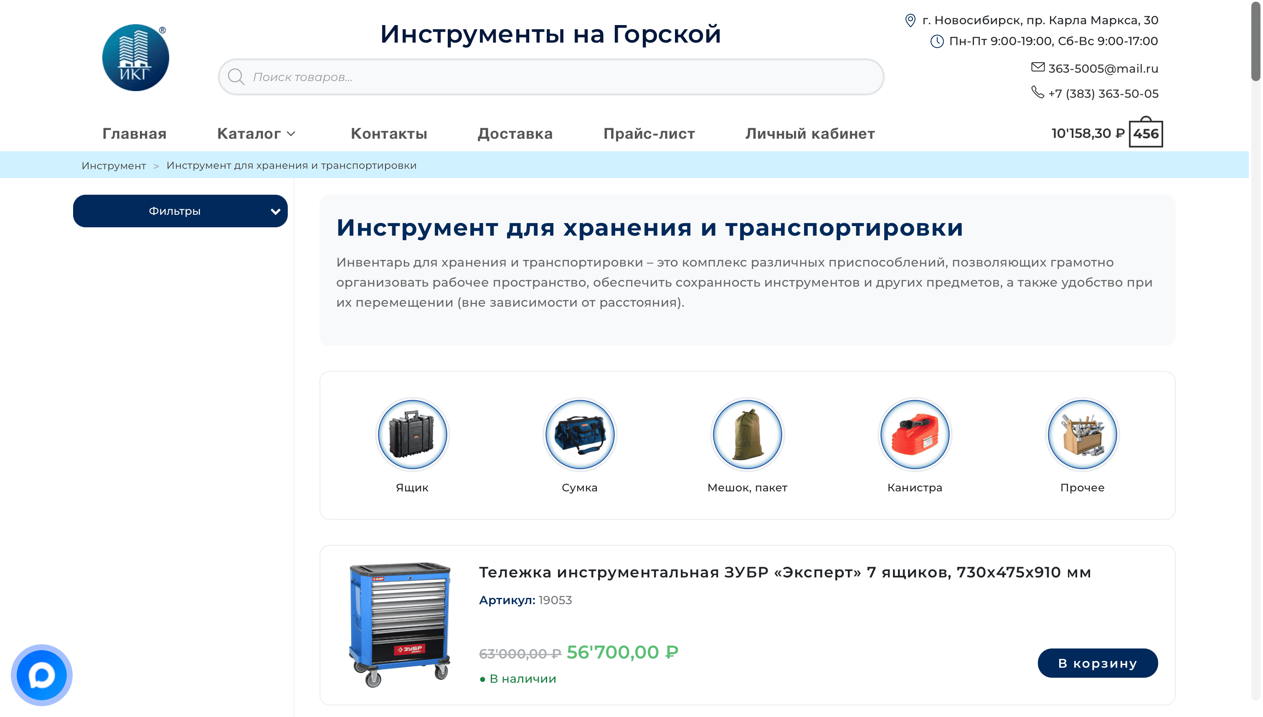Image resolution: width=1263 pixels, height=717 pixels.
Task: Click breadcrumb Инструмент для хранения и транспортировки
Action: (292, 165)
